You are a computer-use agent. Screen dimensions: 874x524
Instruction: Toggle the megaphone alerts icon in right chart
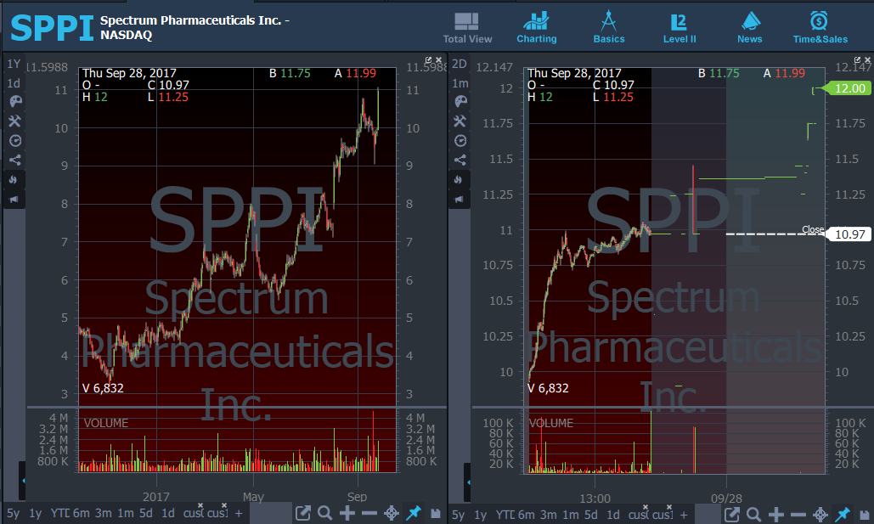coord(459,199)
